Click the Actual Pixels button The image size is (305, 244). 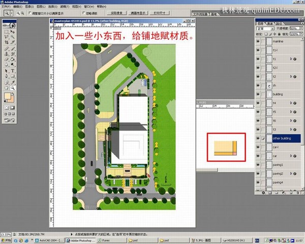tap(116, 13)
